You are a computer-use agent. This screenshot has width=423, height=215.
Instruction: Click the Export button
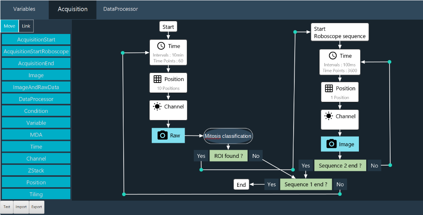click(36, 207)
